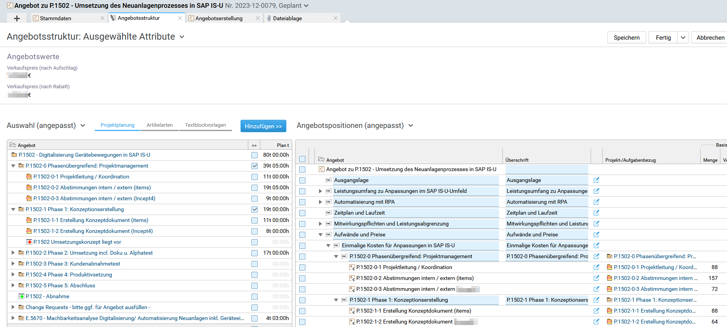727x327 pixels.
Task: Open the Fertig split-button dropdown arrow
Action: click(683, 37)
